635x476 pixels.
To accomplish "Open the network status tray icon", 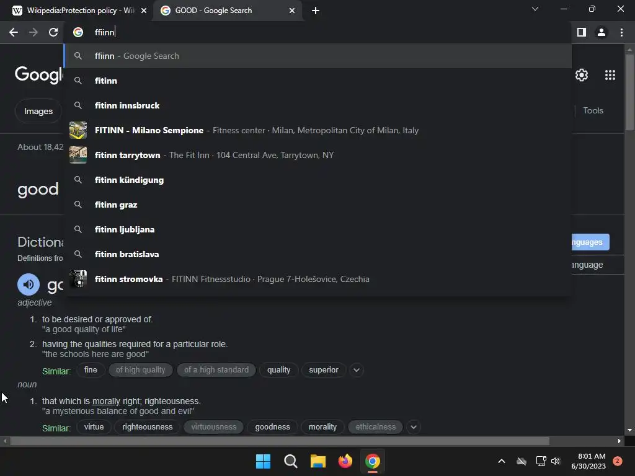I will click(x=541, y=461).
